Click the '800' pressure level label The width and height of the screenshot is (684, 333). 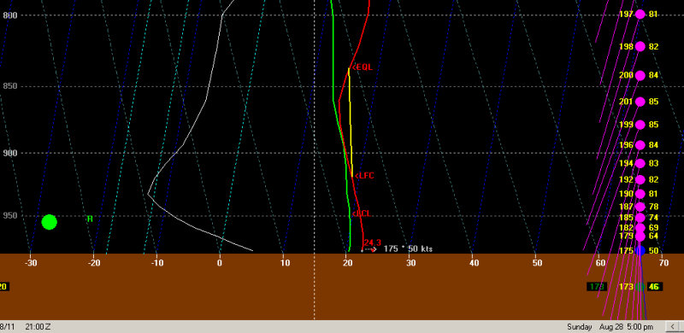pyautogui.click(x=9, y=15)
